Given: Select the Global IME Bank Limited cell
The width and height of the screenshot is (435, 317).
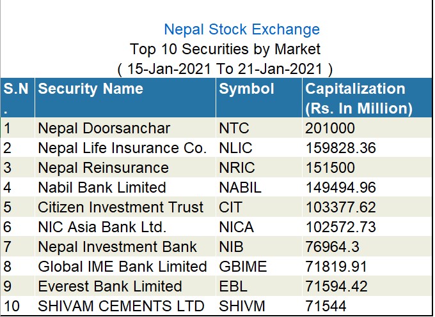Looking at the screenshot, I should point(122,267).
